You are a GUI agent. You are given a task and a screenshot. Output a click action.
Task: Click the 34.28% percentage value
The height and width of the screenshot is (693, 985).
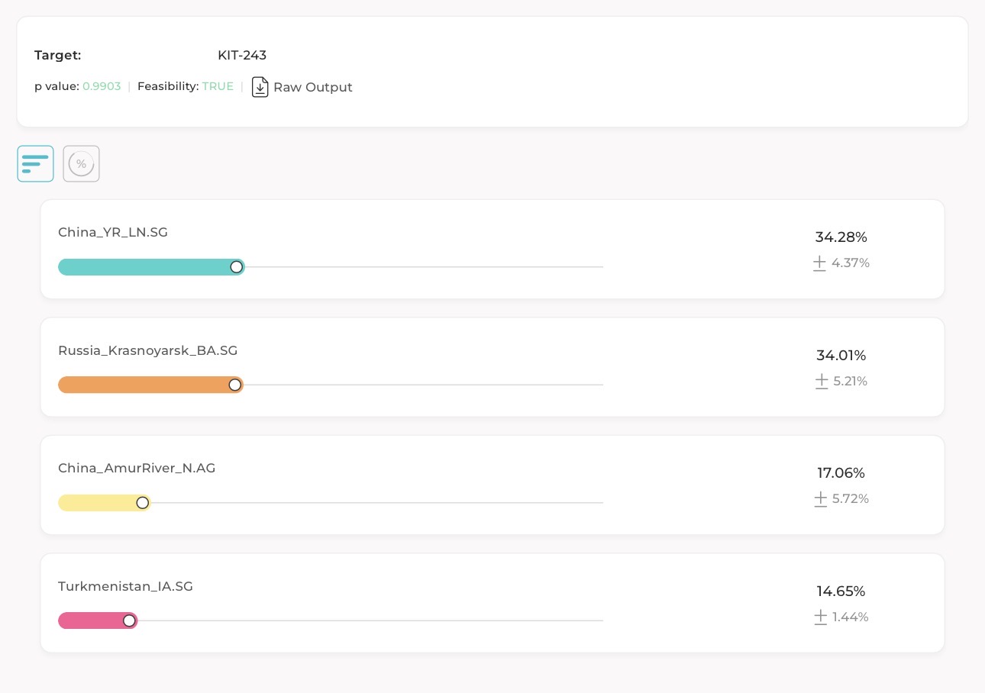coord(841,237)
